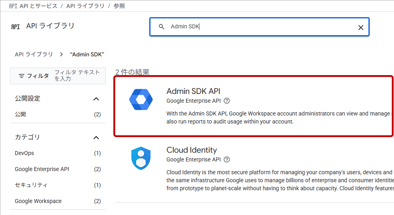The width and height of the screenshot is (394, 215).
Task: Click the API icon in top breadcrumb
Action: coord(13,6)
